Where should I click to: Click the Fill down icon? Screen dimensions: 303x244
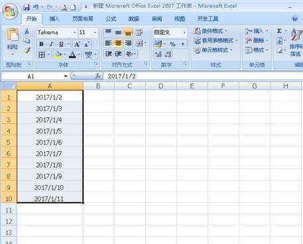pyautogui.click(x=279, y=41)
